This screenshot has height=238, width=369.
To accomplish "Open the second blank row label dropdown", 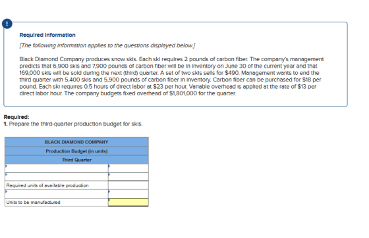I will point(57,177).
